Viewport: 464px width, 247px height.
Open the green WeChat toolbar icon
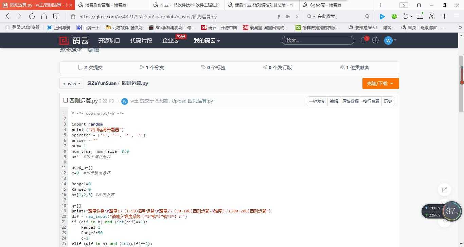[x=394, y=16]
